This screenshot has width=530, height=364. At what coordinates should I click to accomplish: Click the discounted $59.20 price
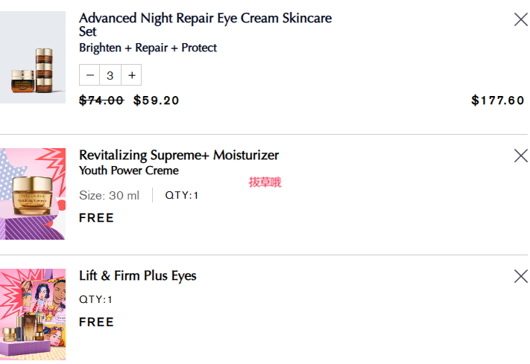coord(156,100)
